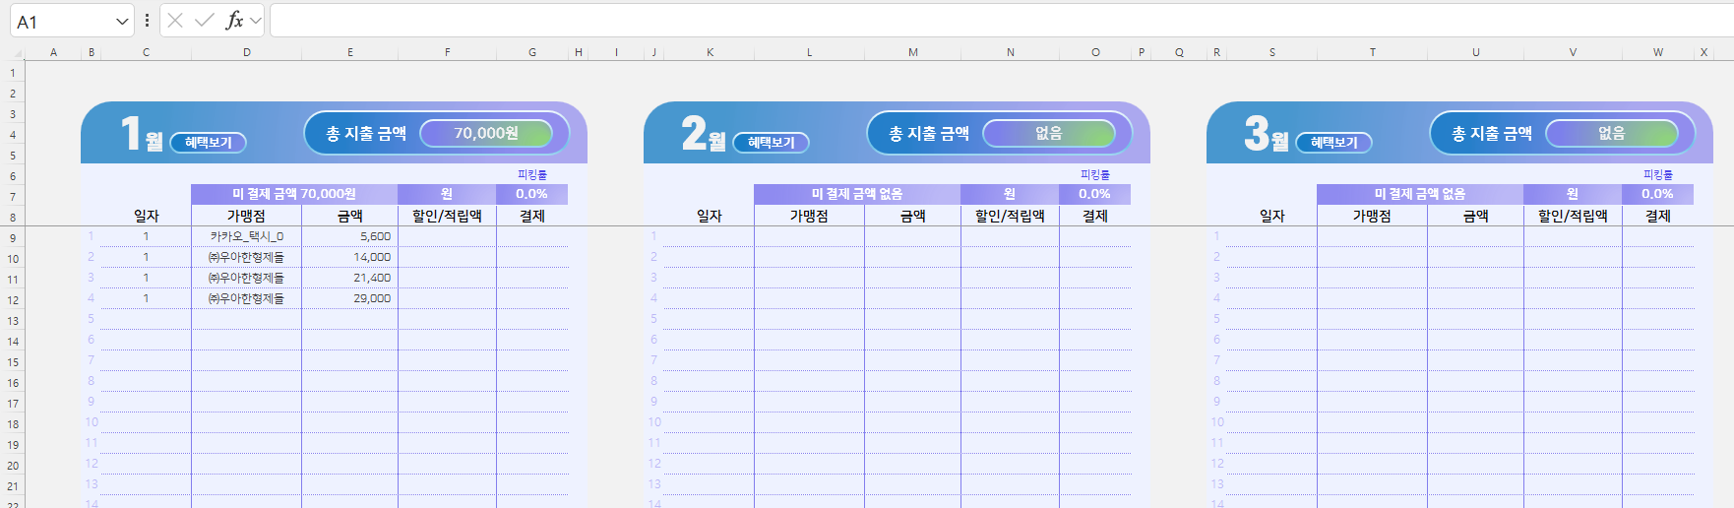Click the 1월 미 결제 금액 70,000원 header

coord(294,194)
